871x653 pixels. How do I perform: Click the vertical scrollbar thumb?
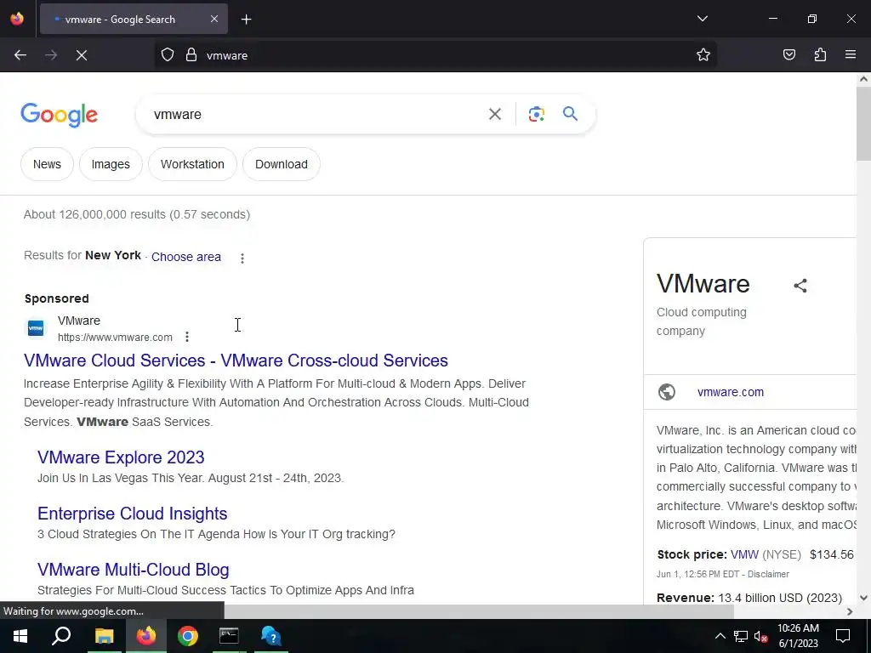coord(863,123)
